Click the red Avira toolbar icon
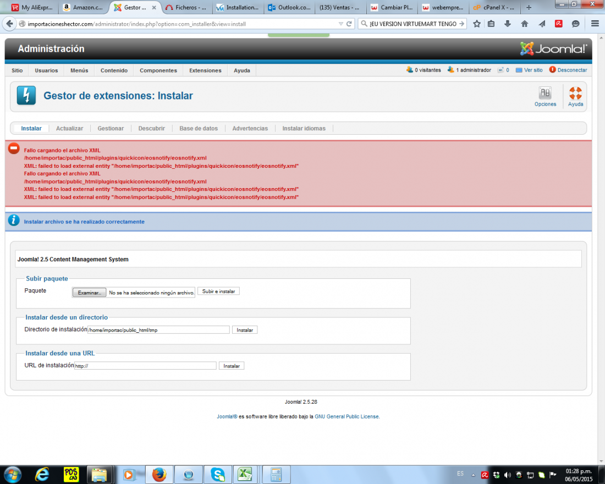 558,24
